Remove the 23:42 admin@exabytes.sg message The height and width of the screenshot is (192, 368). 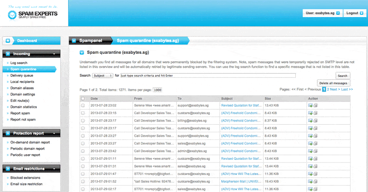coord(316,151)
